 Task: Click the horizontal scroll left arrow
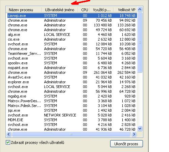coord(9,134)
